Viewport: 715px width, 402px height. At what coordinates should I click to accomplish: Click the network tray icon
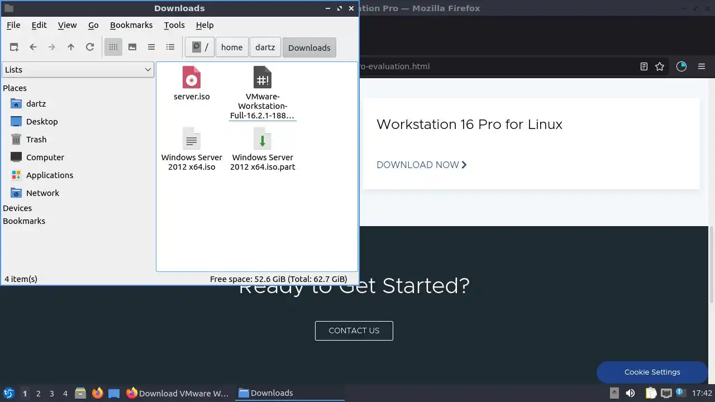pyautogui.click(x=666, y=393)
